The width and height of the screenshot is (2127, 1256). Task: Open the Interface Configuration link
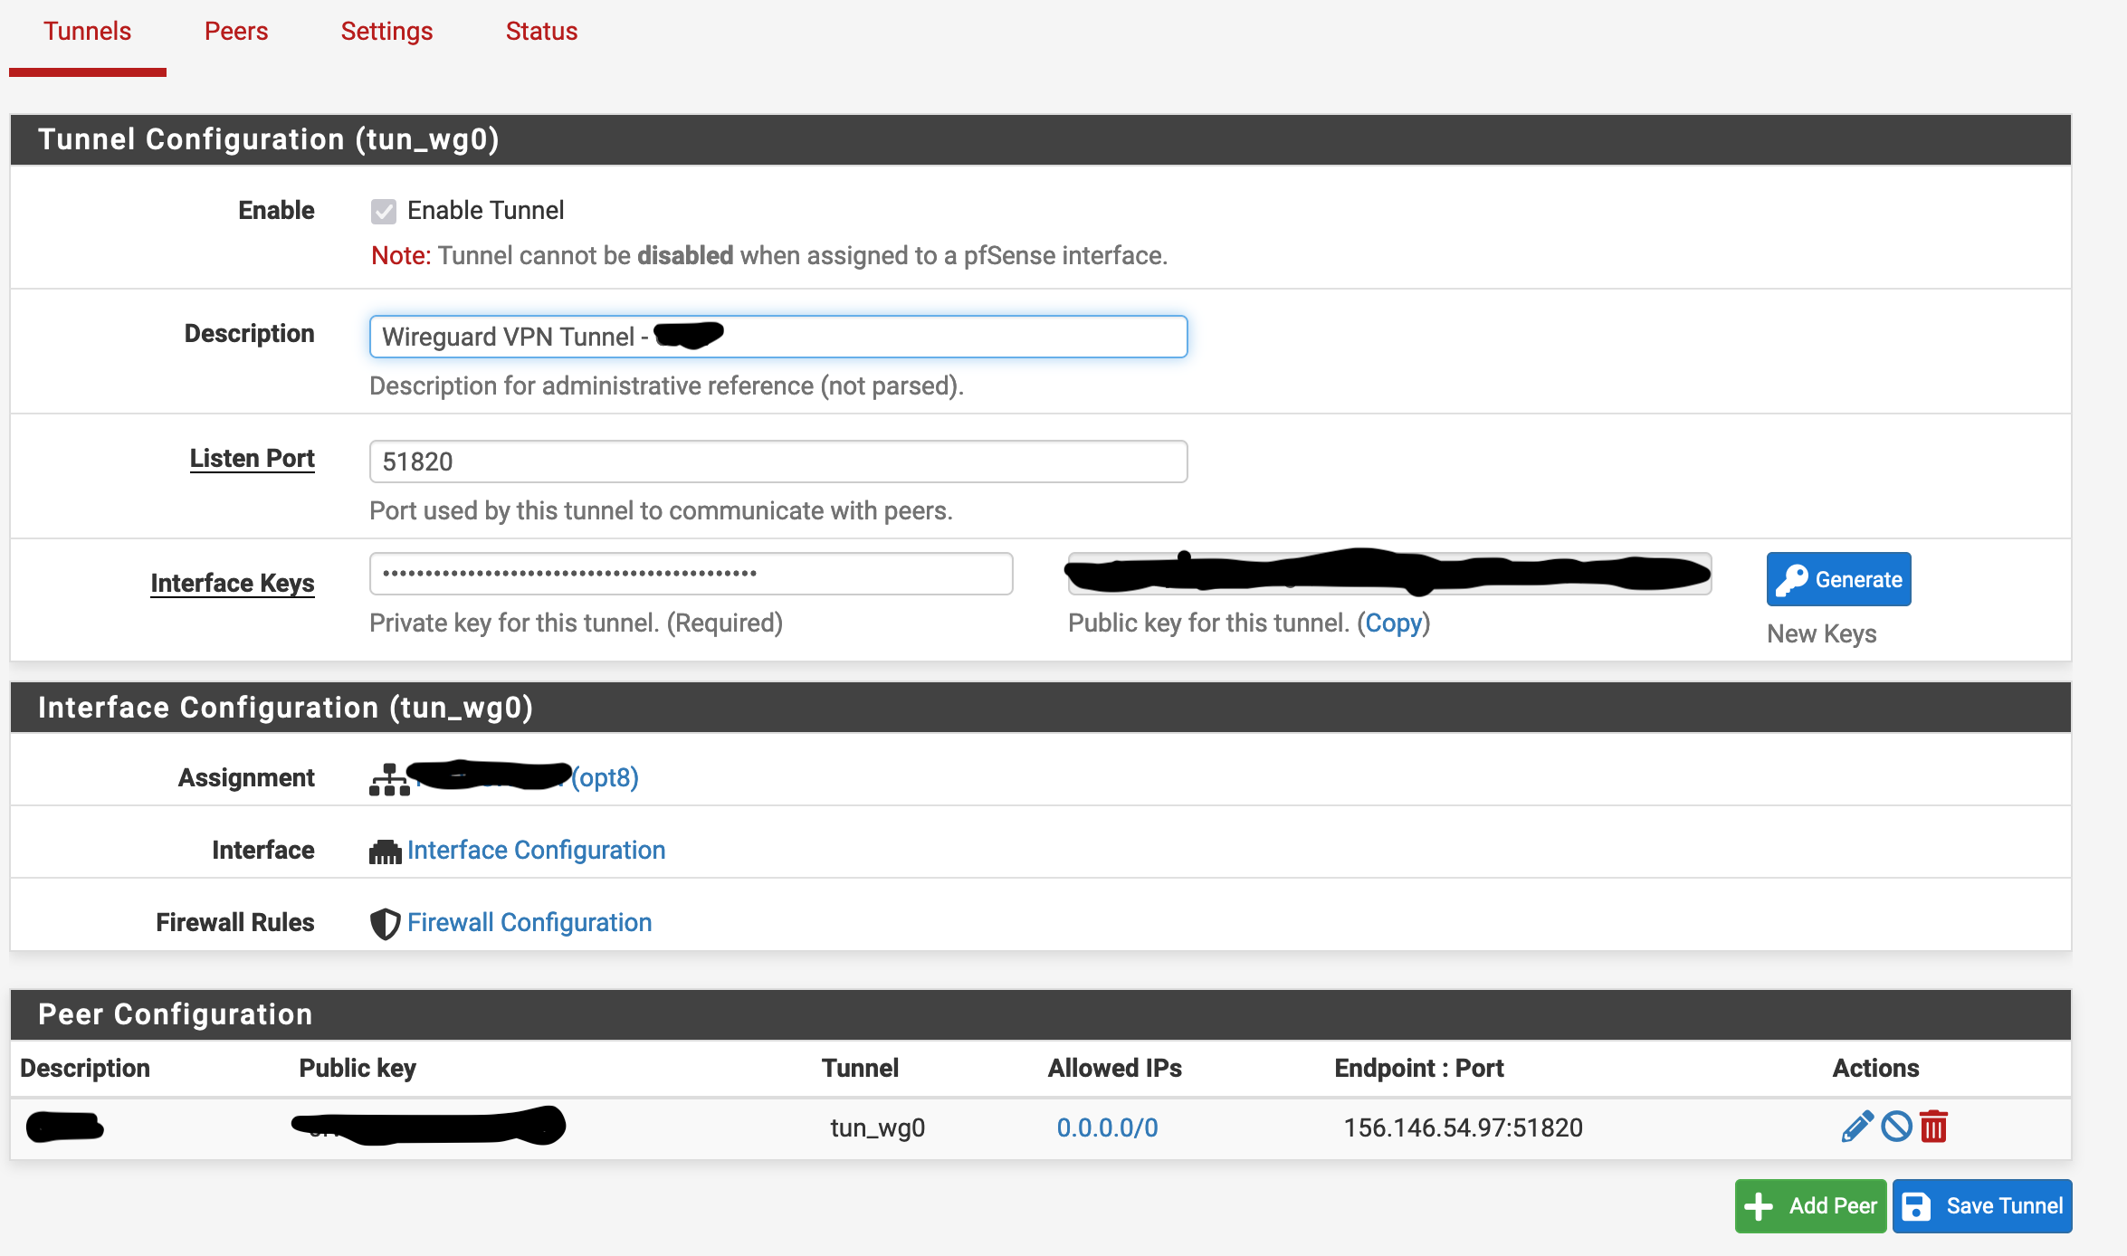[x=536, y=851]
